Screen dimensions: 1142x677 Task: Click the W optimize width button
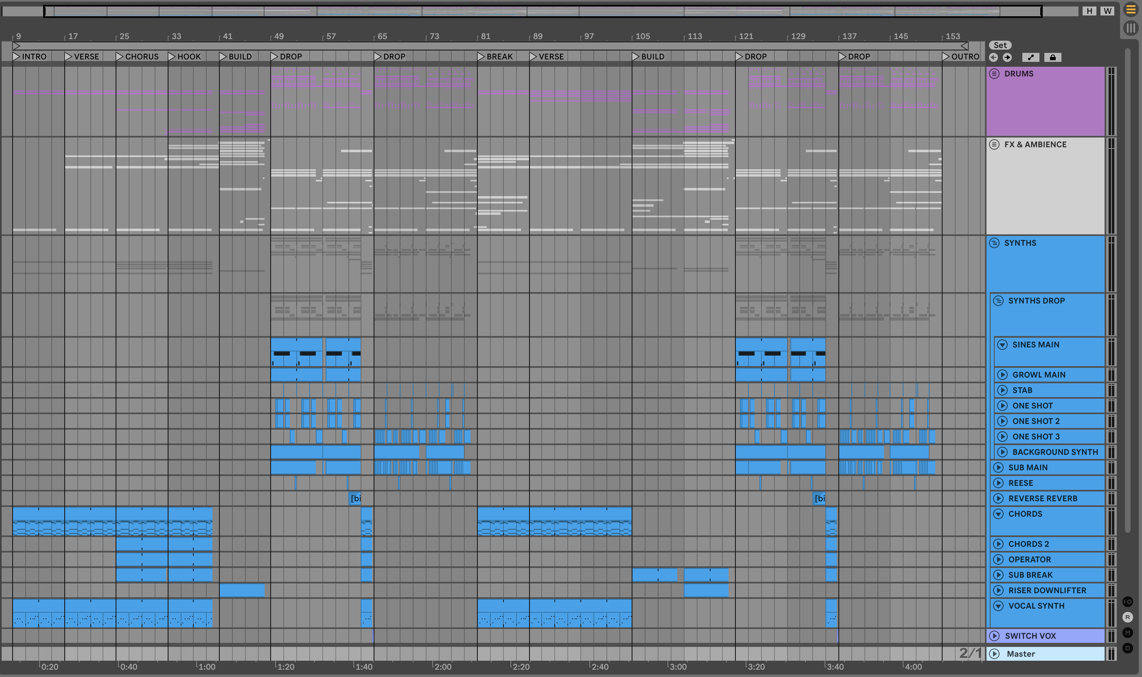1107,11
